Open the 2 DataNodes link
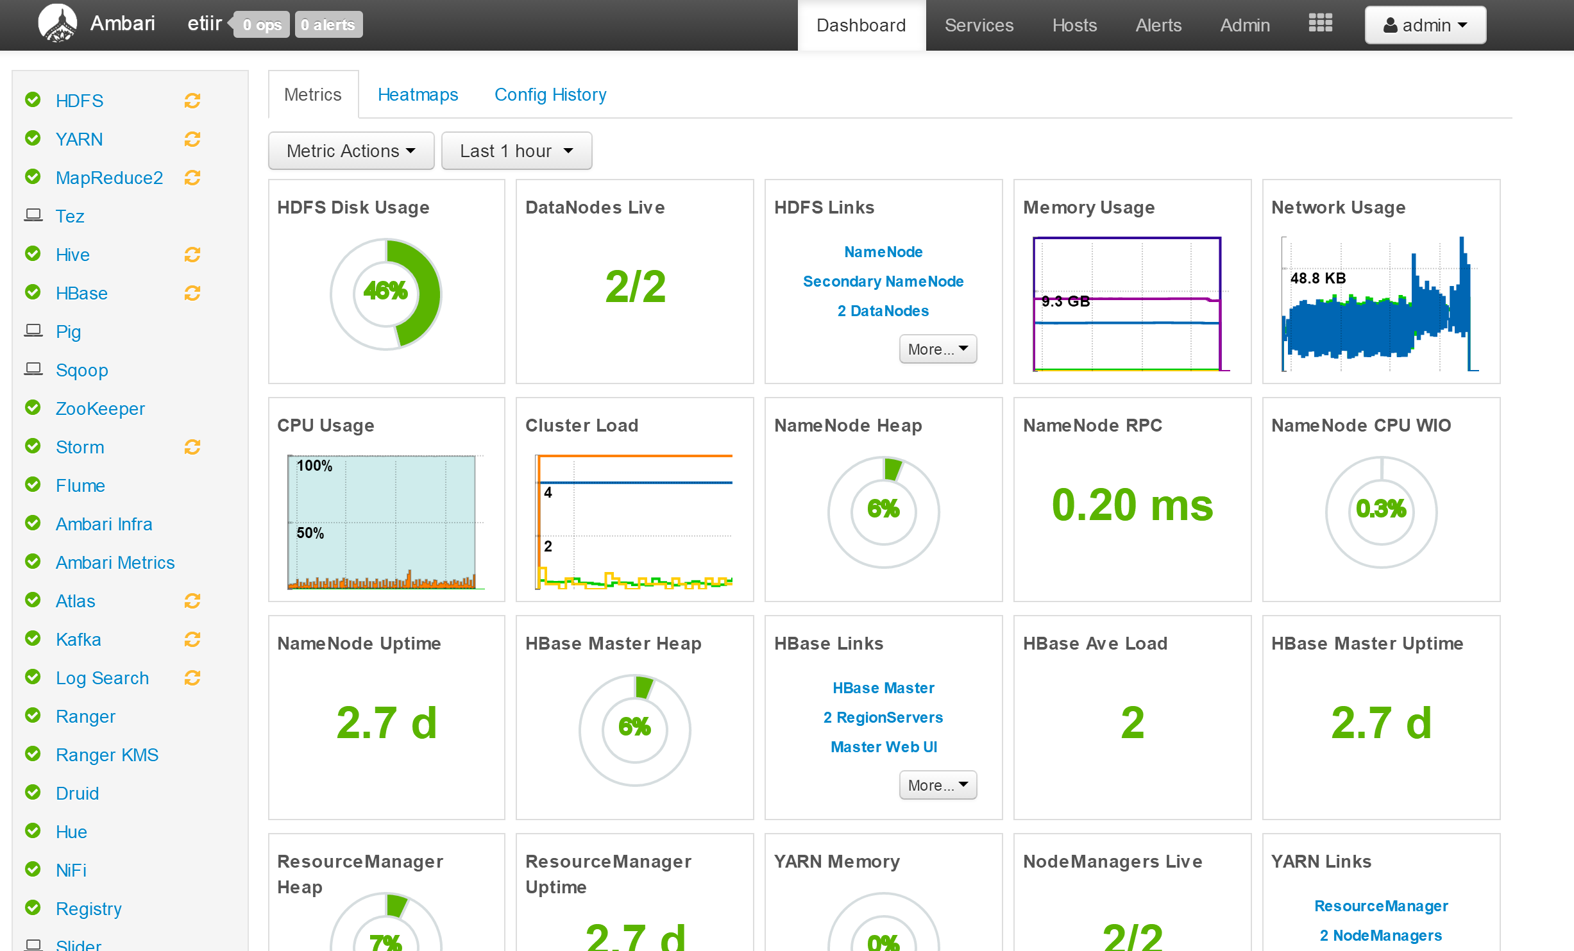The height and width of the screenshot is (951, 1574). click(883, 311)
